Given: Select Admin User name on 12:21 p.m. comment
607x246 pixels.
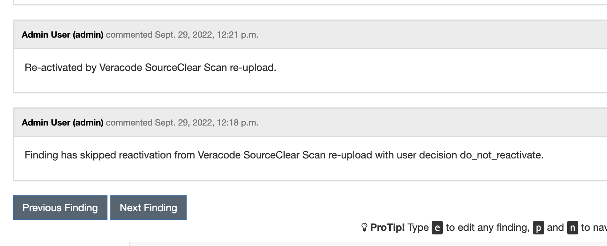Looking at the screenshot, I should [x=62, y=35].
